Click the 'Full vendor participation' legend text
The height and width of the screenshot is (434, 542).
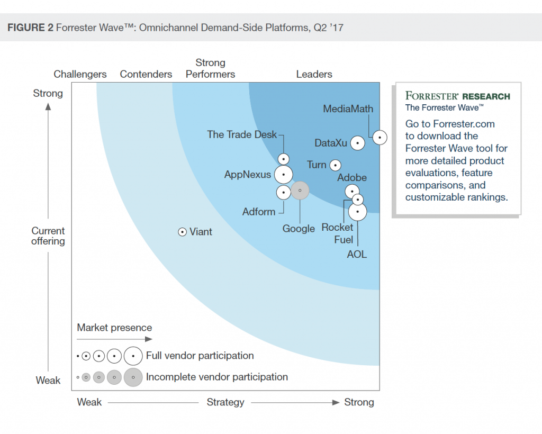pos(200,356)
